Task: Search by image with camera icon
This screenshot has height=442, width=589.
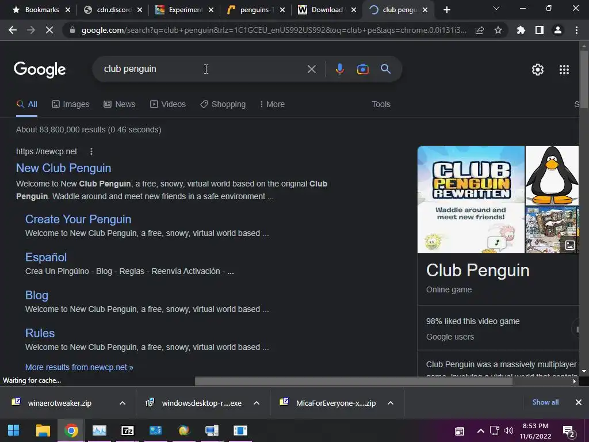Action: (362, 69)
